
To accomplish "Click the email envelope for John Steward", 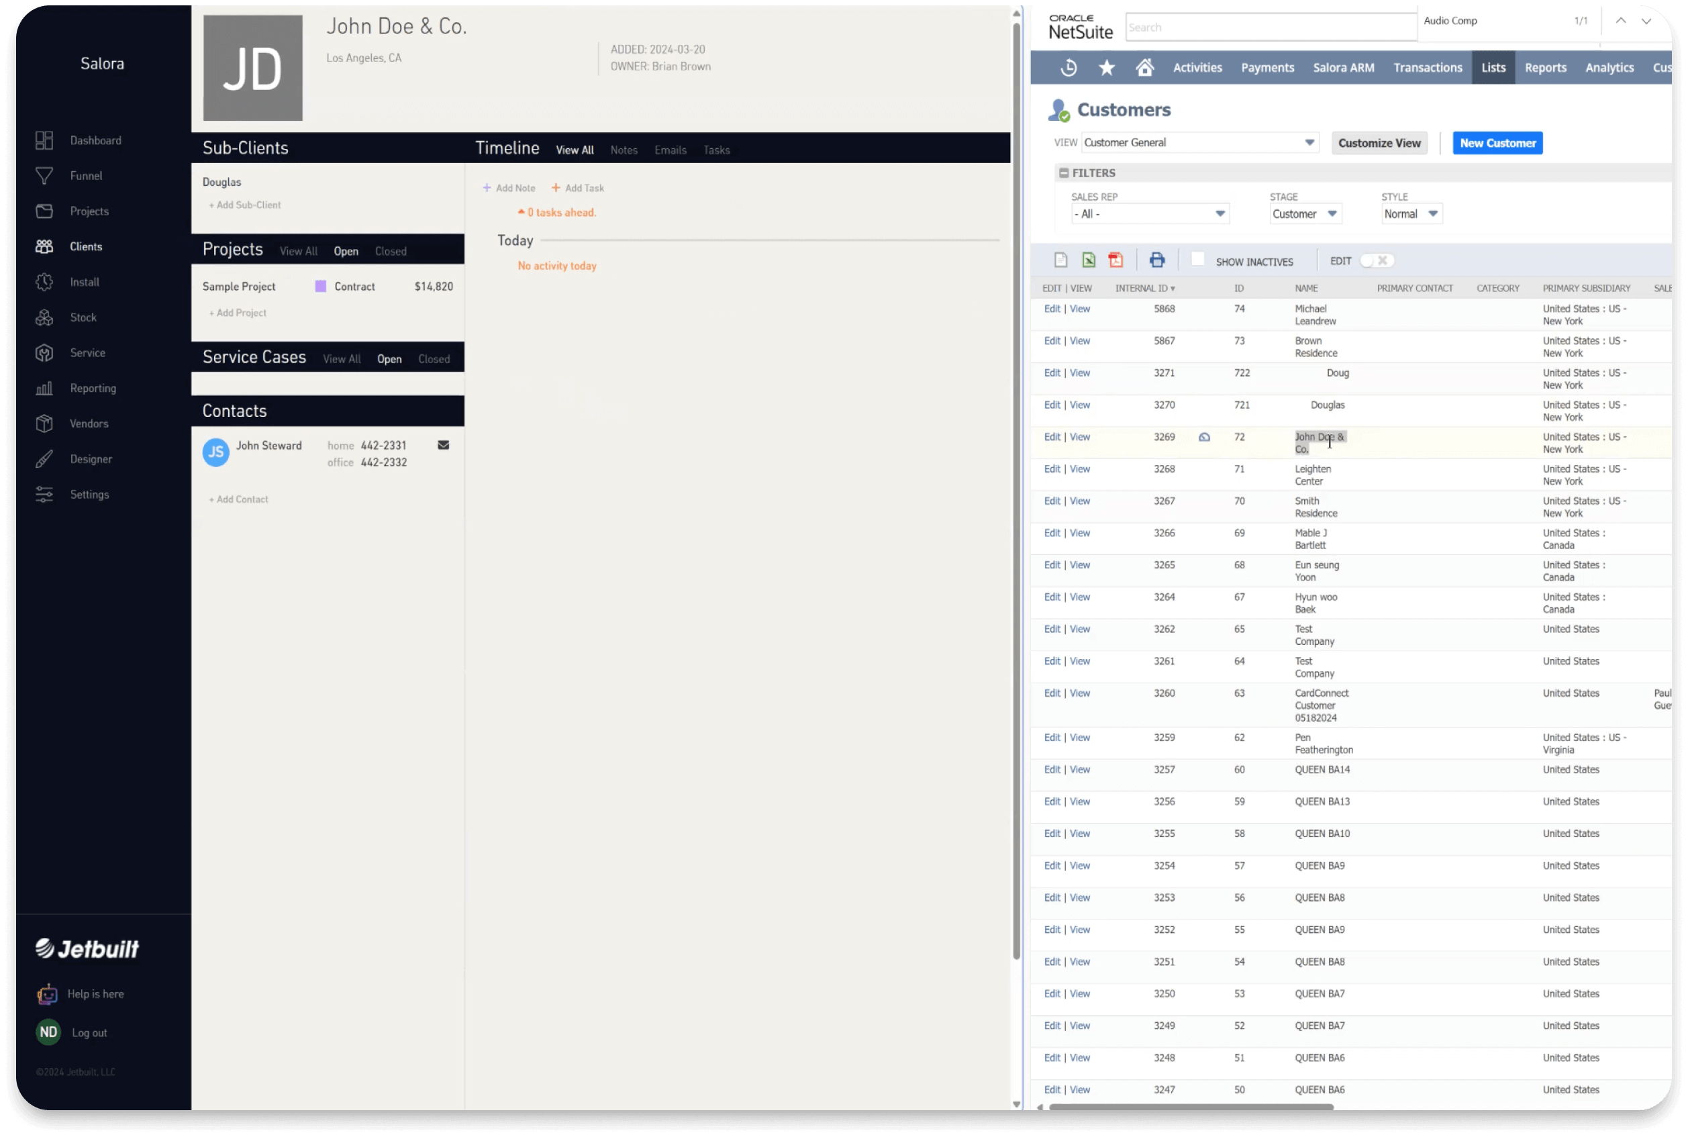I will pos(443,445).
